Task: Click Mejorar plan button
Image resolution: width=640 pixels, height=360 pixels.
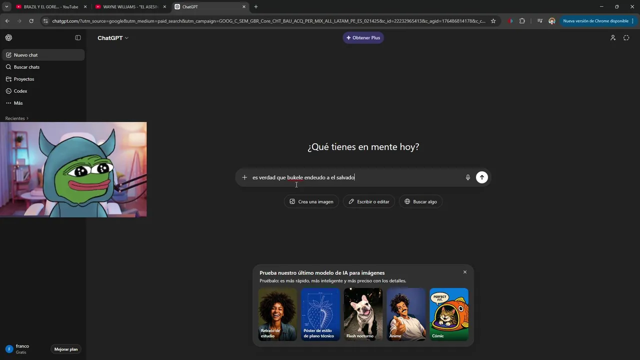Action: coord(66,349)
